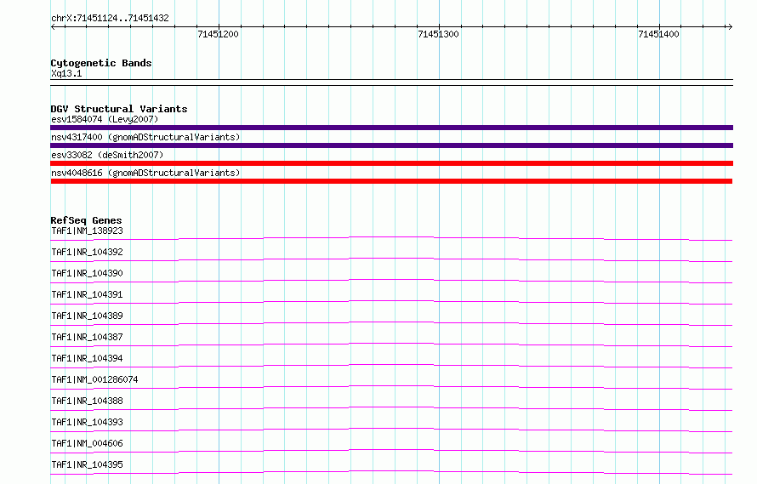757x484 pixels.
Task: Click transcript TAF1|NR_104390
Action: point(87,273)
